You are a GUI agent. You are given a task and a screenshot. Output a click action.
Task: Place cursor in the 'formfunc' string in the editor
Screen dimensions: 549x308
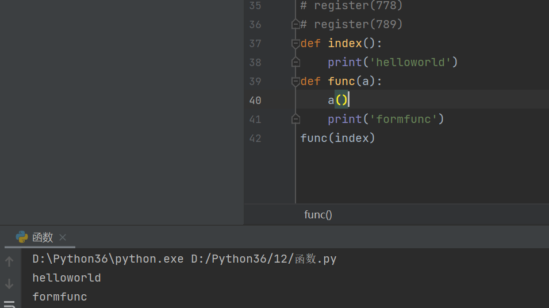click(x=406, y=119)
